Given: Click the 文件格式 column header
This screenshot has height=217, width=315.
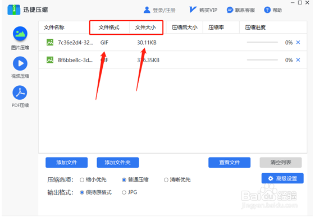Looking at the screenshot, I should 109,27.
